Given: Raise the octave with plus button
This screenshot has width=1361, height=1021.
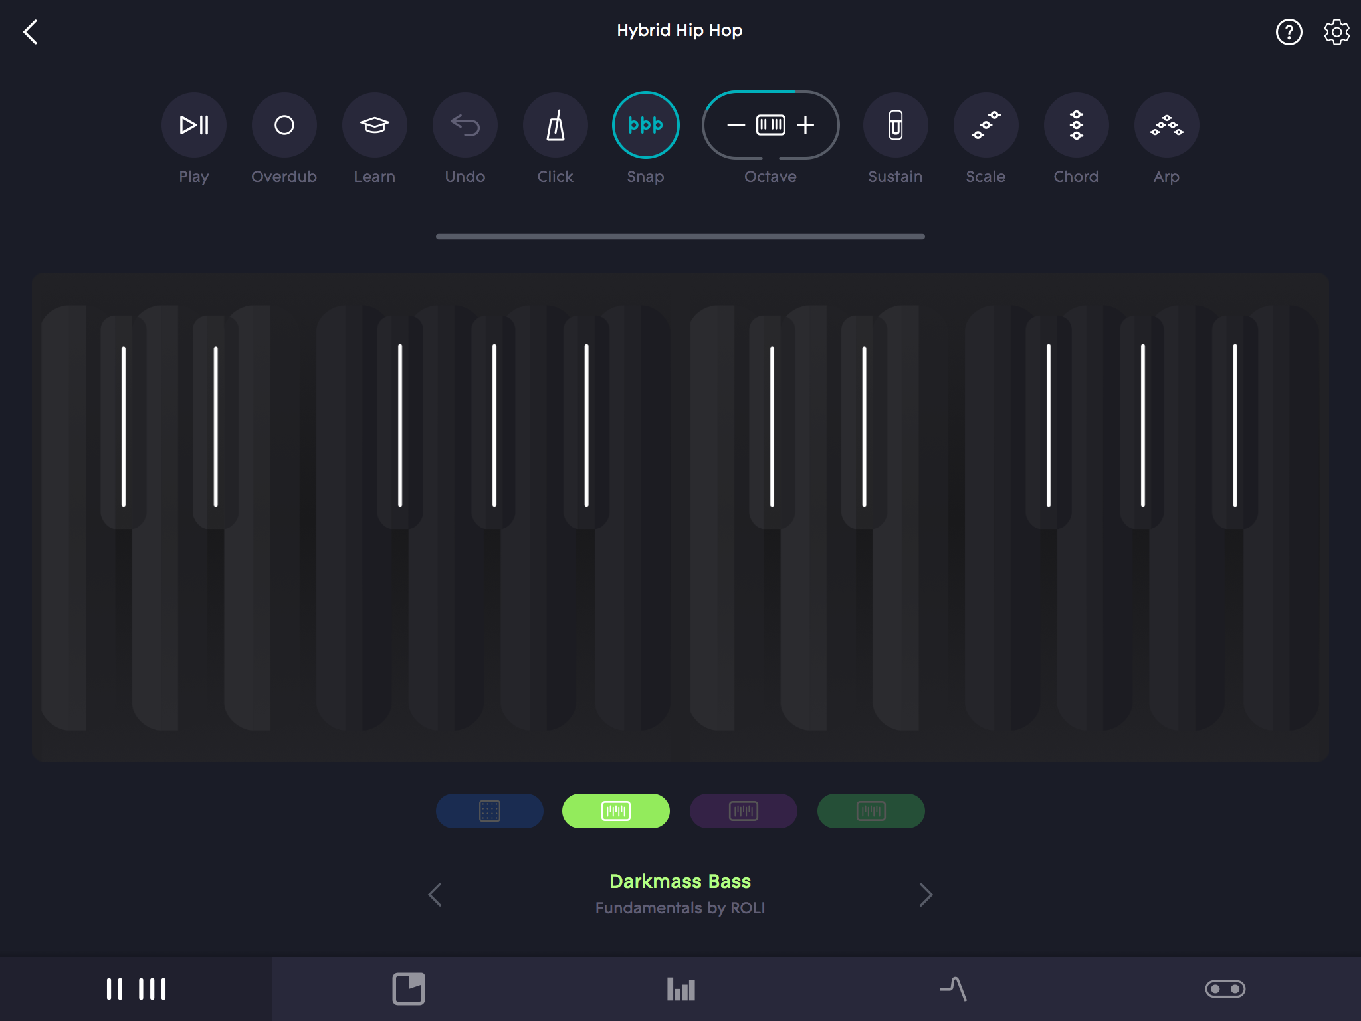Looking at the screenshot, I should [805, 125].
